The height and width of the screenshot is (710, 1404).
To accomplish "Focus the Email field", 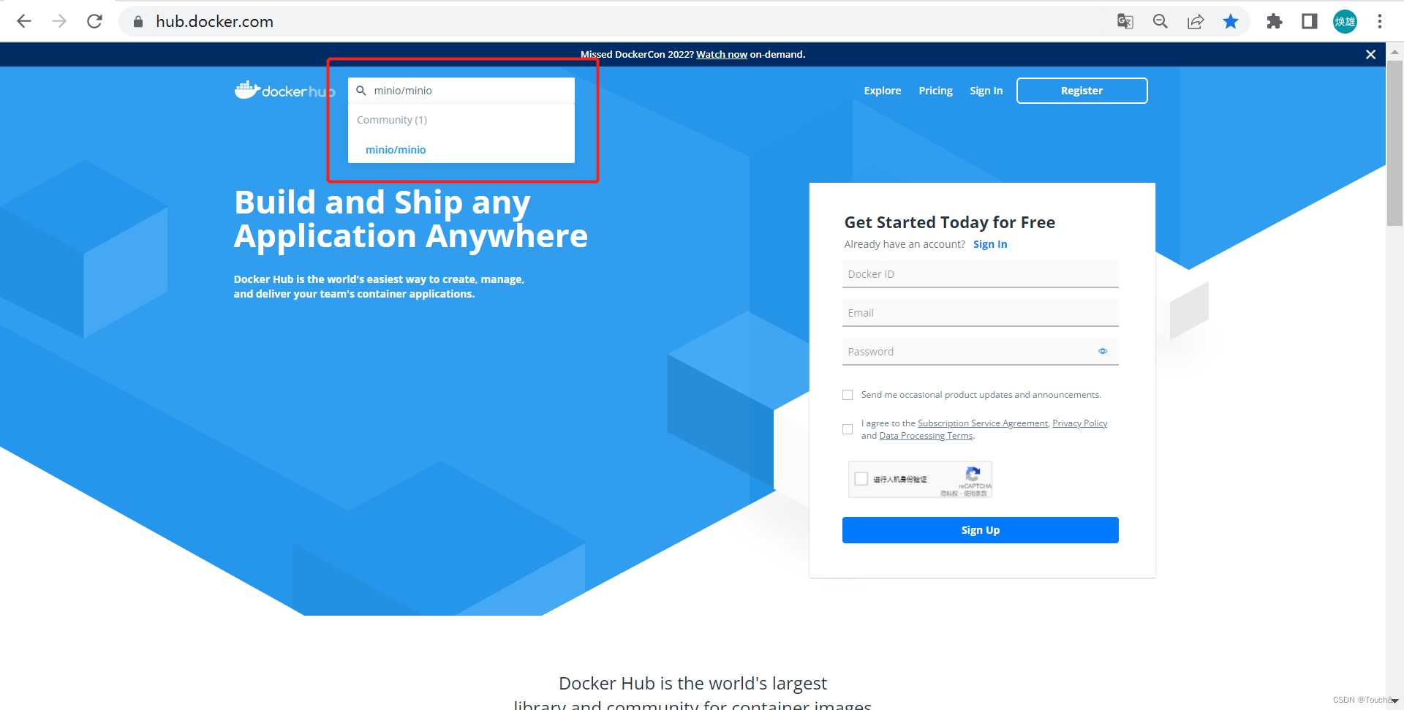I will point(980,313).
